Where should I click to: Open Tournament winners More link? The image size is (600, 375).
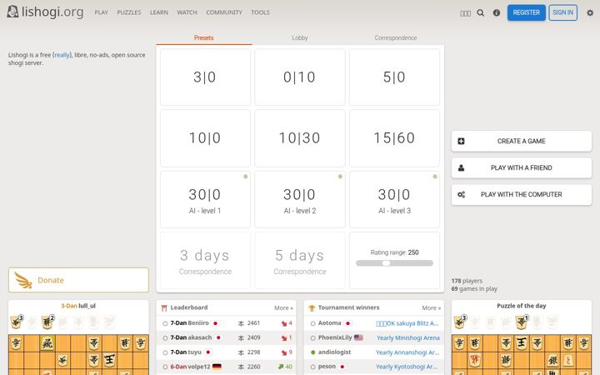432,308
